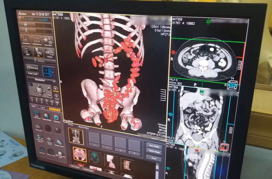The height and width of the screenshot is (179, 272).
Task: Click the scale ruler in the 3D view
Action: tap(163, 95)
